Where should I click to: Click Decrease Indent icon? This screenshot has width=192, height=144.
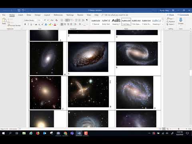(76, 20)
